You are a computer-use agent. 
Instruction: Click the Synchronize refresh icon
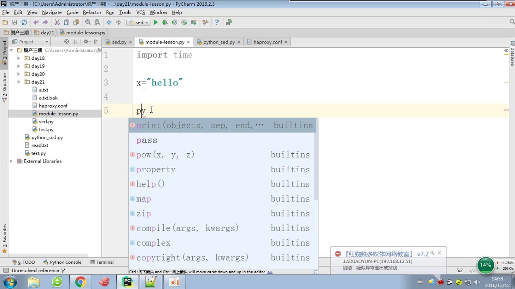24,22
